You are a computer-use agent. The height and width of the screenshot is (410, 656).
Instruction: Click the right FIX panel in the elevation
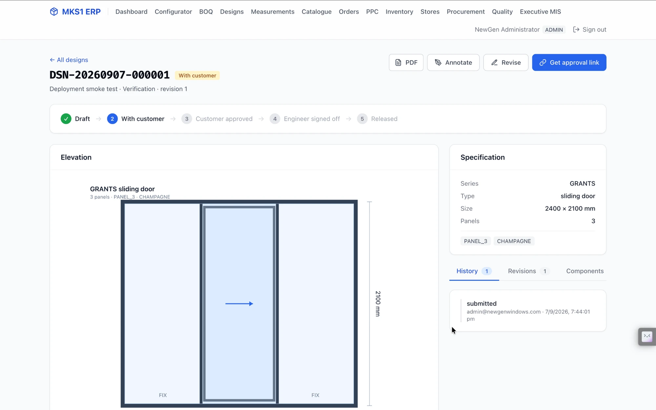[x=316, y=304]
